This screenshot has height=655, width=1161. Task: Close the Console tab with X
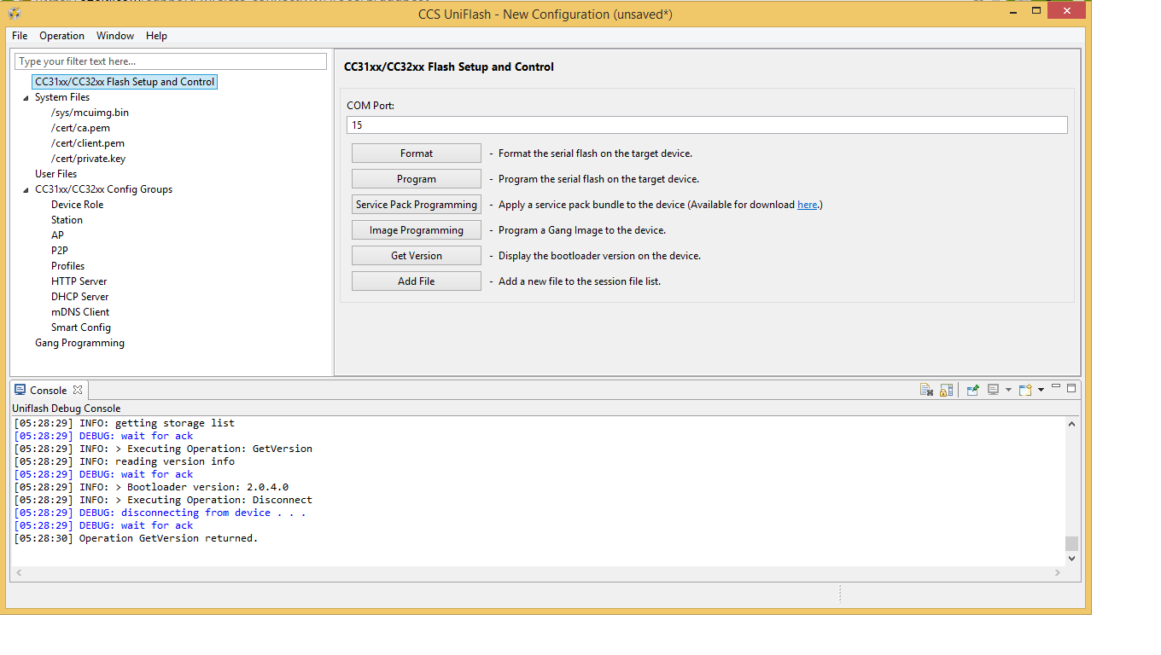tap(78, 390)
